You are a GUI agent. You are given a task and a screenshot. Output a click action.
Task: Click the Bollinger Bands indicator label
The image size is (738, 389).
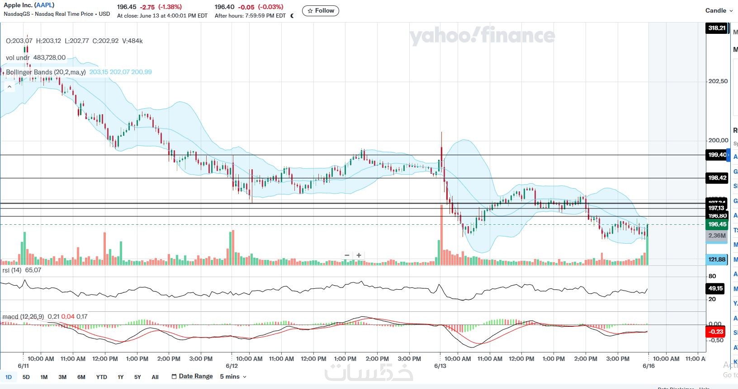coord(46,72)
